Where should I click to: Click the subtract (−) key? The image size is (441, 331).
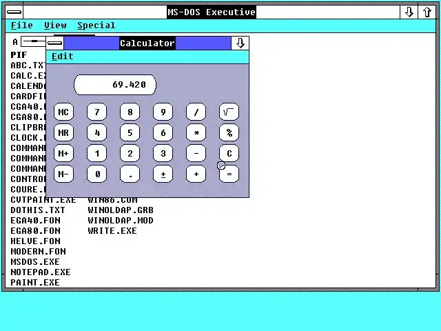(196, 153)
